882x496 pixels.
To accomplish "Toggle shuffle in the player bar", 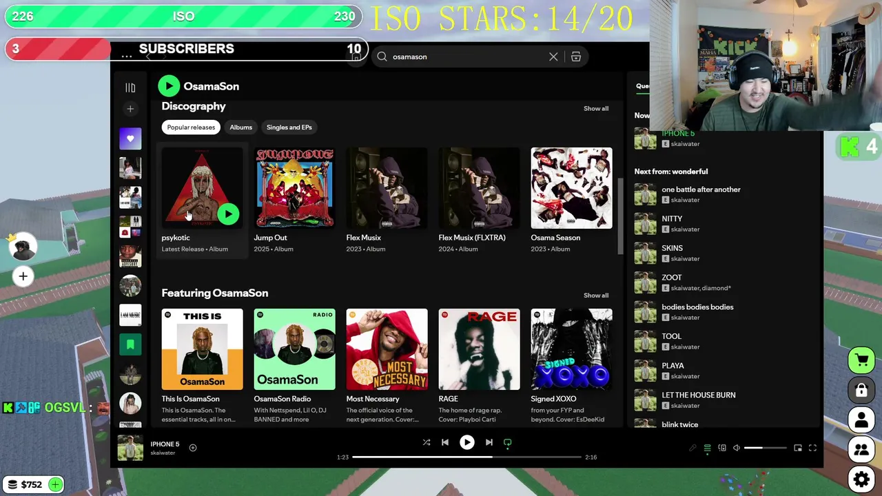I will click(x=427, y=442).
